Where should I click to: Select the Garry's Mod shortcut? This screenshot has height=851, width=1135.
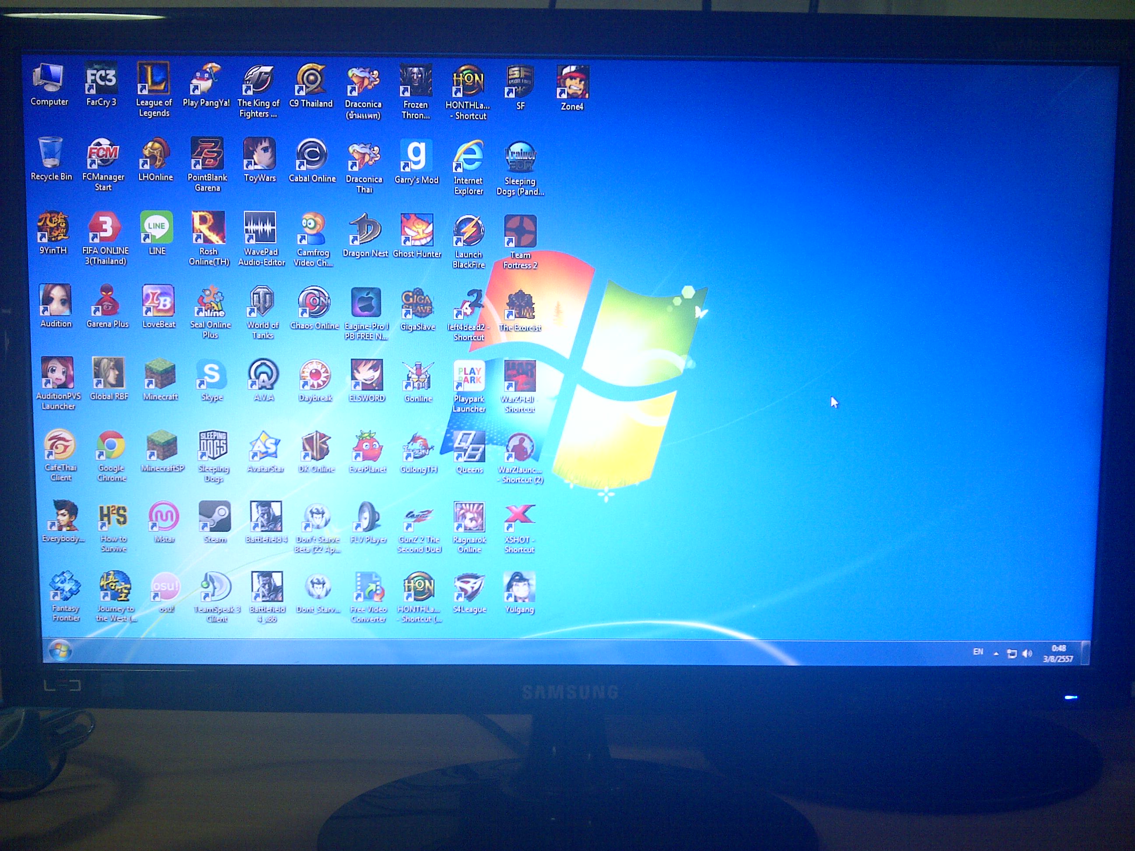(416, 156)
